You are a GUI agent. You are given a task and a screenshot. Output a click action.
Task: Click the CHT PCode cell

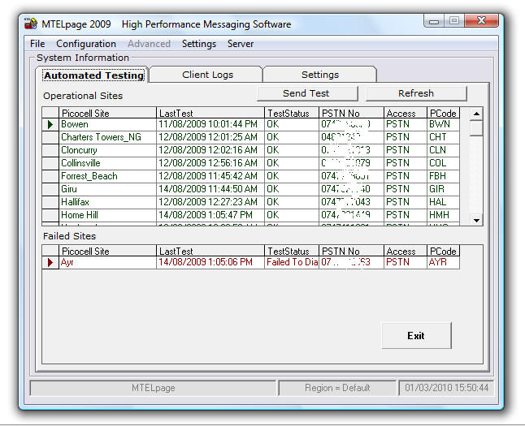click(x=443, y=137)
